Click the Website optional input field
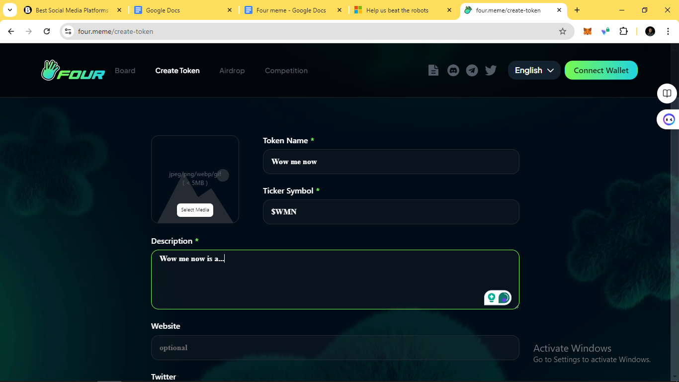Screen dimensions: 679x382 335,348
